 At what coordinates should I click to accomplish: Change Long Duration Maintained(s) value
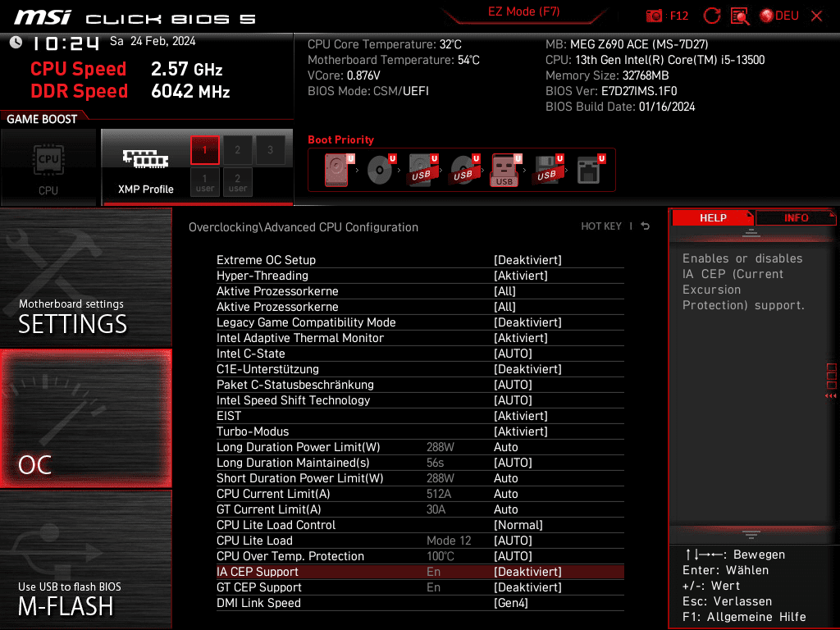(x=513, y=463)
